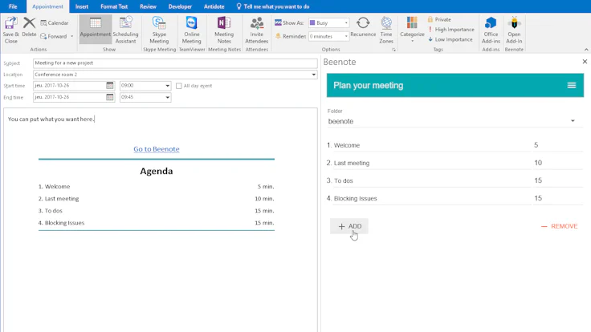Screen dimensions: 591x332
Task: Add a Skype Meeting
Action: pos(159,30)
